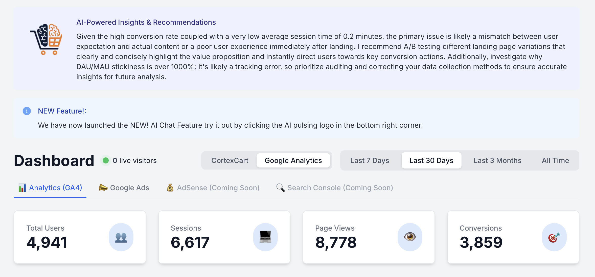Switch to the Google Ads tab

[129, 188]
